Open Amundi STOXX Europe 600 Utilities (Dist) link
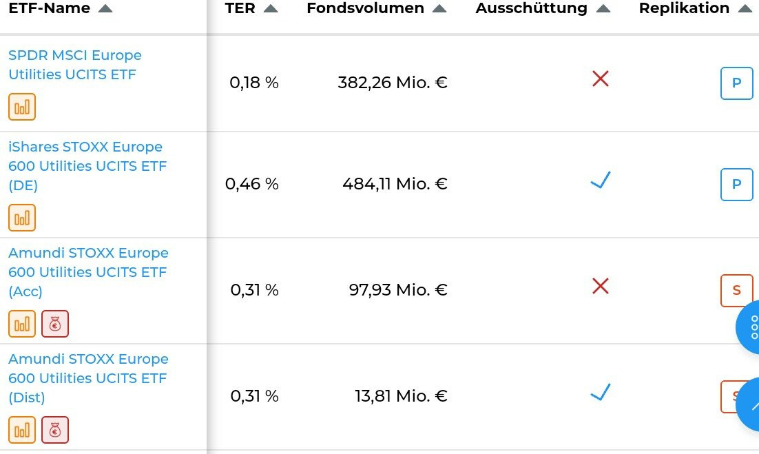The height and width of the screenshot is (454, 759). 88,378
